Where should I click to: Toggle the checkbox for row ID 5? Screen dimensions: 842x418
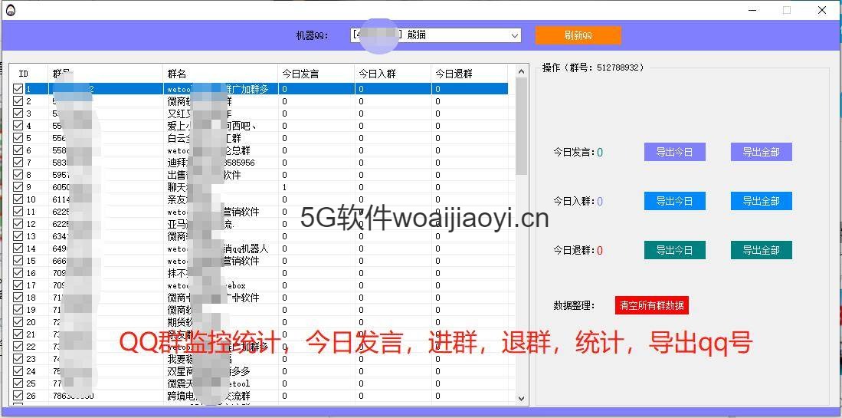(18, 138)
